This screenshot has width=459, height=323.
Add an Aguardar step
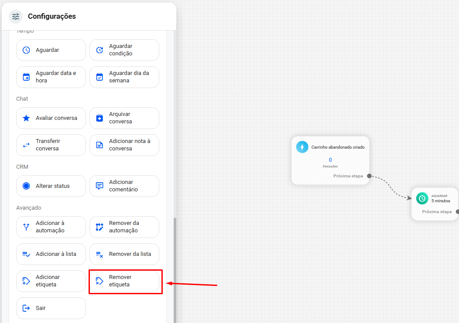pyautogui.click(x=51, y=50)
